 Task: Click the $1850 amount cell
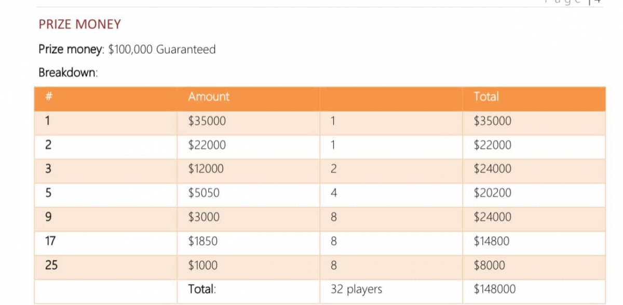click(x=203, y=241)
